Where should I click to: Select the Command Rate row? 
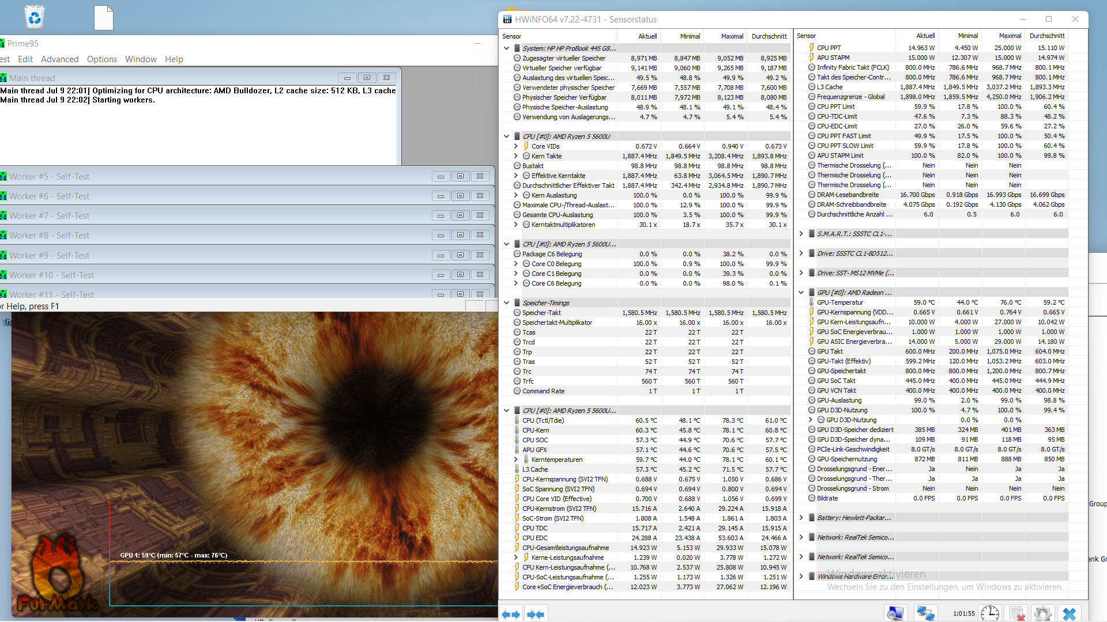tap(645, 391)
